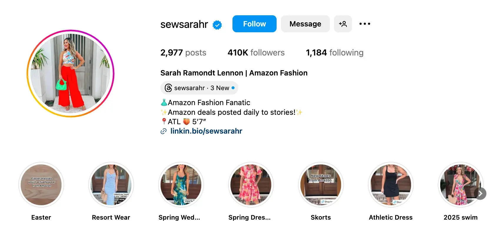Screen dimensions: 502x239
Task: Open the Resort Wear highlight
Action: 111,185
